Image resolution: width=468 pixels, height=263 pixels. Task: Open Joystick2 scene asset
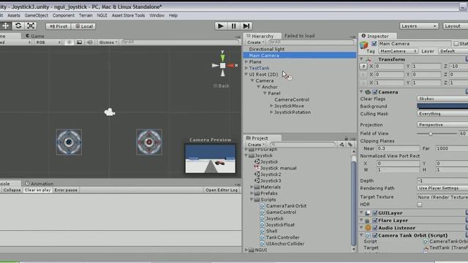coord(268,174)
